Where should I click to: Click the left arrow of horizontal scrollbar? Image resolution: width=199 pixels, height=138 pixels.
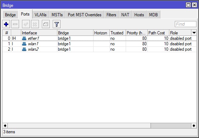[5, 126]
